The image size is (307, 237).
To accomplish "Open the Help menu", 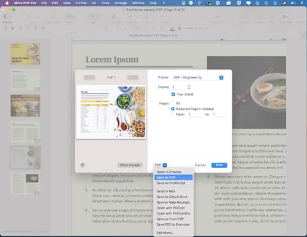I will point(153,3).
